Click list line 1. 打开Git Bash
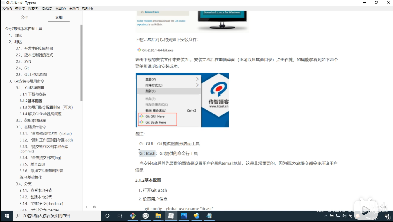The image size is (393, 222). point(153,190)
